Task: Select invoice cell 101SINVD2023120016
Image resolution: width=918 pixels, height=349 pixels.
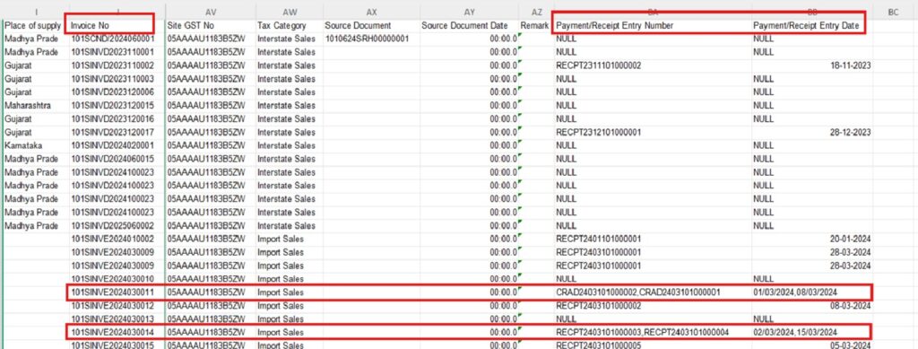Action: [117, 119]
